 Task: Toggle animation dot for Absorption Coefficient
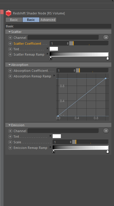click(10, 71)
